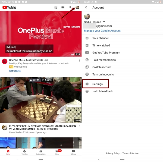This screenshot has height=163, width=163.
Task: Switch to the Trending tab
Action: [x=24, y=152]
